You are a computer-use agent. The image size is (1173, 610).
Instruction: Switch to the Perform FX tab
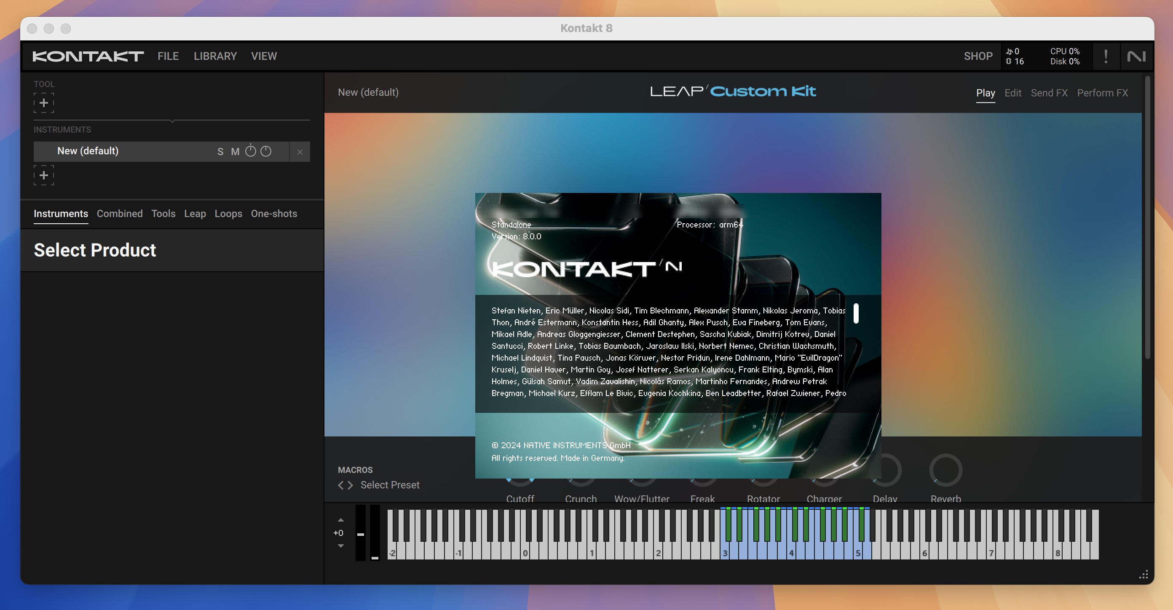pos(1103,92)
